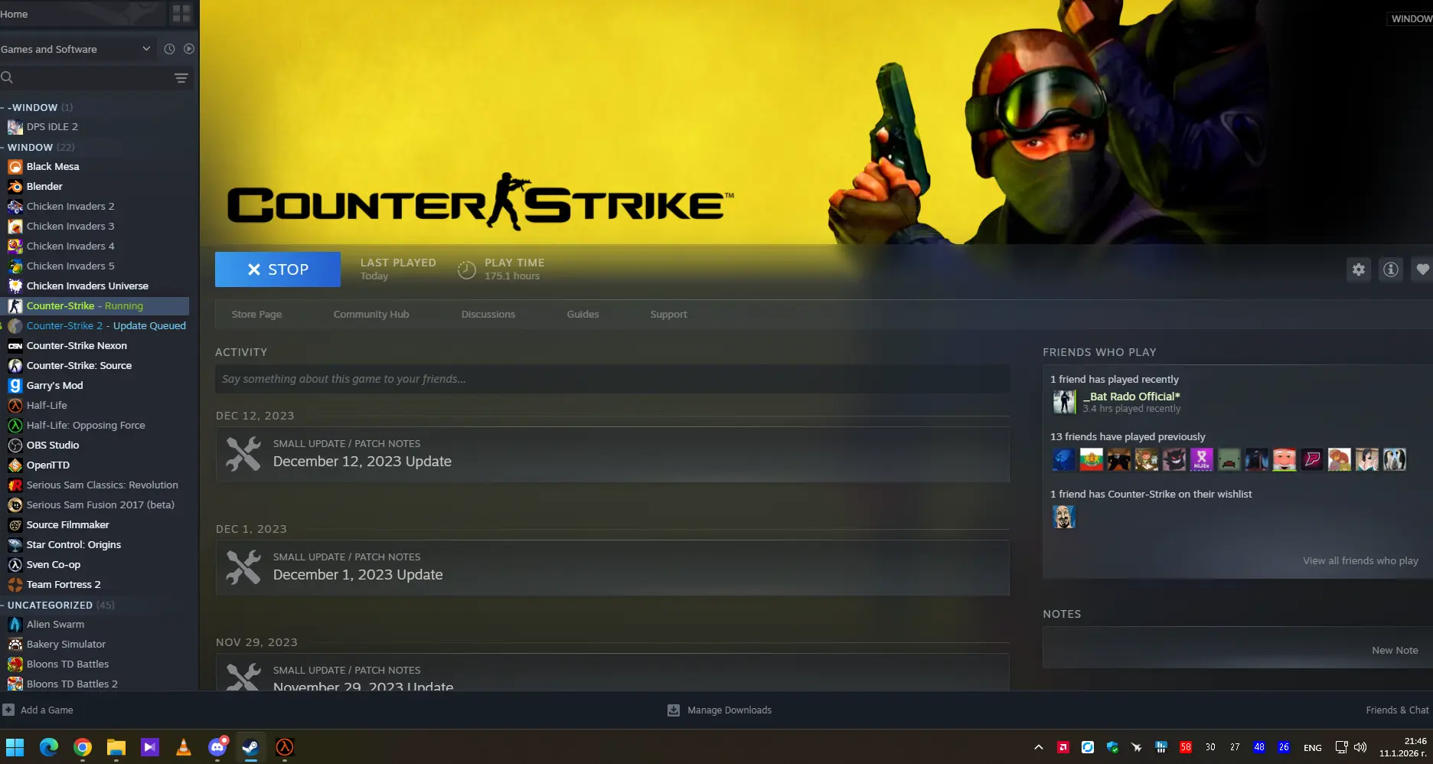Open the friend with the purple NiJEx avatar
This screenshot has height=764, width=1433.
click(x=1202, y=459)
